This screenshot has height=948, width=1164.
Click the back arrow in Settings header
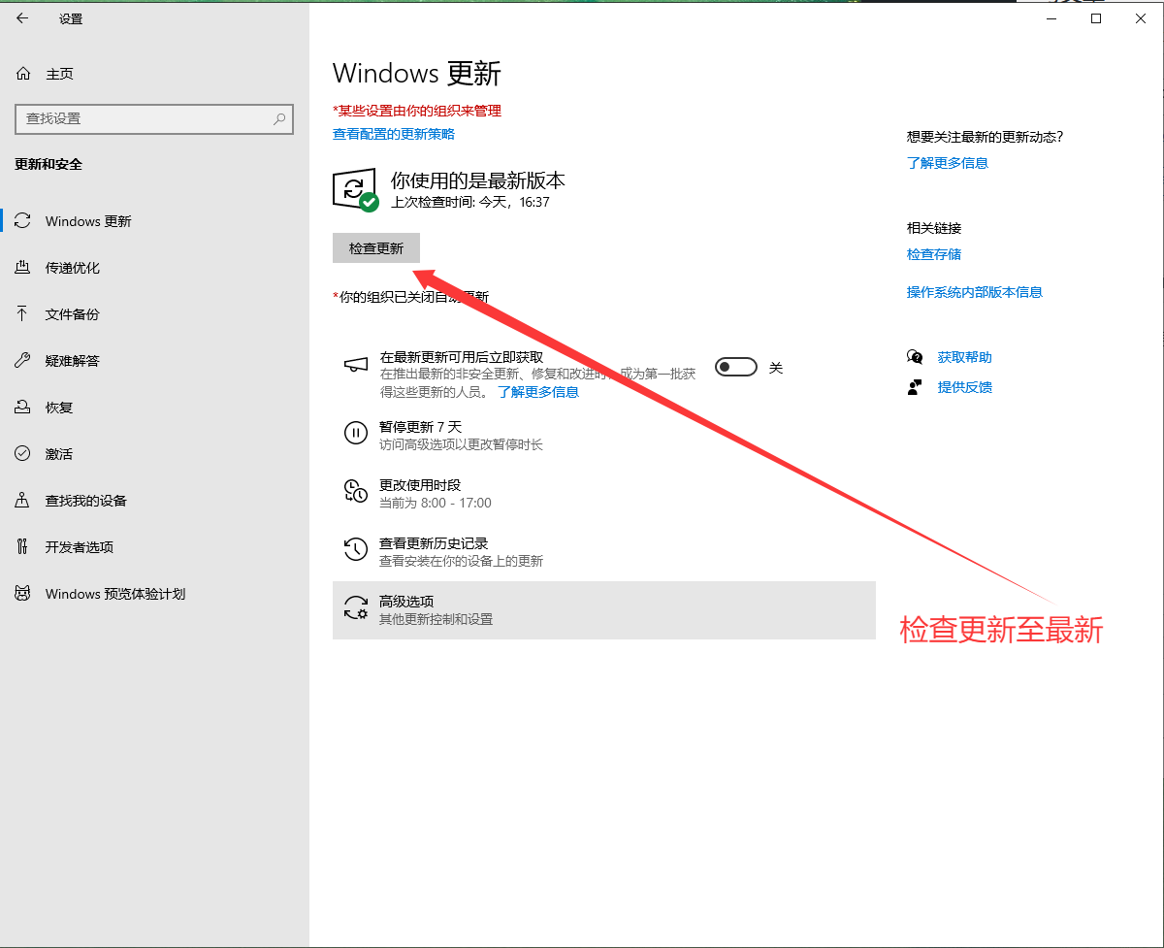(23, 18)
